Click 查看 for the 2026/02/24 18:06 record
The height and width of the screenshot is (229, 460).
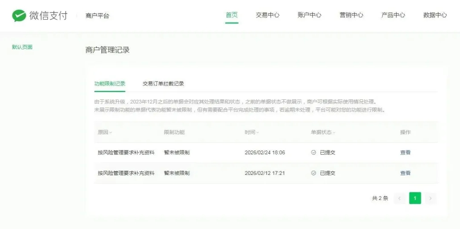405,153
